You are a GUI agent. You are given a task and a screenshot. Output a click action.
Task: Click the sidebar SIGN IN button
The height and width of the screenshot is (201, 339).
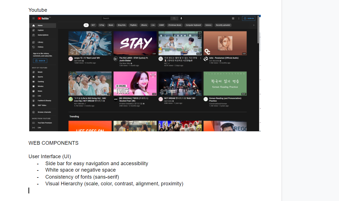[40, 61]
